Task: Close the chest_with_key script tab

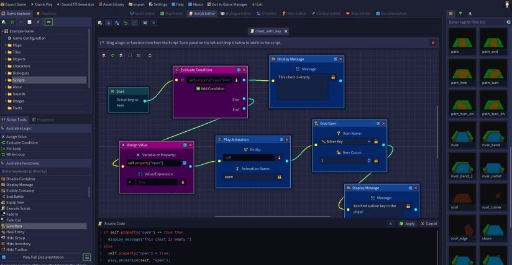Action: coord(285,31)
